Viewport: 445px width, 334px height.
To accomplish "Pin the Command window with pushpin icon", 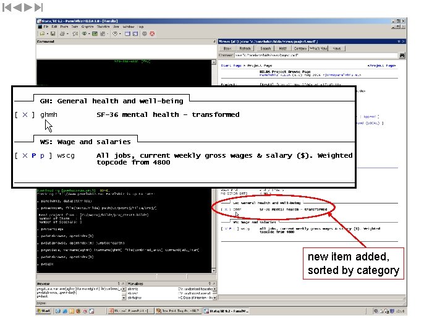I will 214,41.
